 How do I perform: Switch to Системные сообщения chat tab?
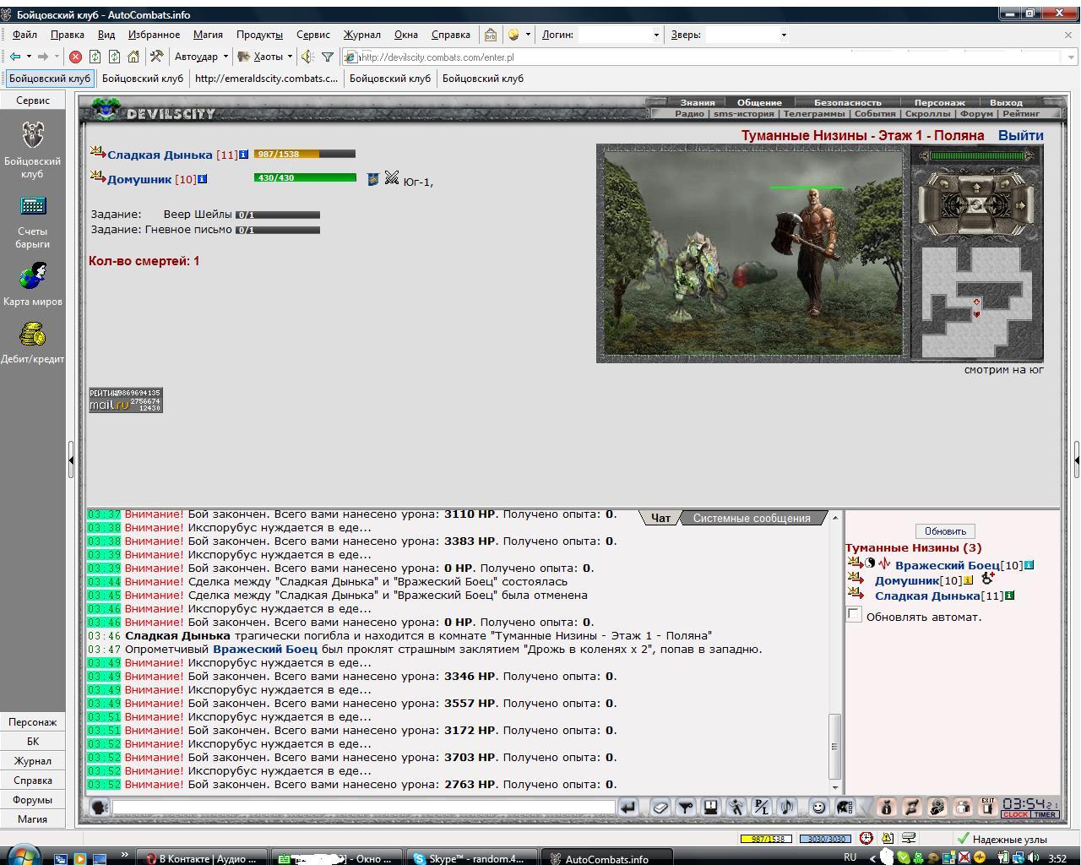752,519
